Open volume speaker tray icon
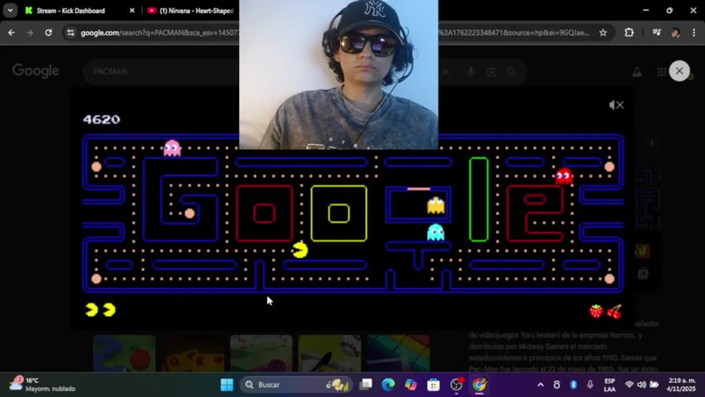The image size is (705, 397). tap(642, 384)
